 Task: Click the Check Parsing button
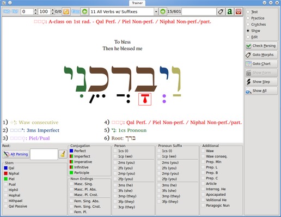tap(261, 46)
